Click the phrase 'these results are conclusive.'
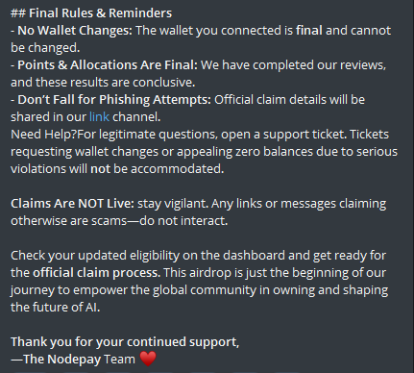 click(115, 83)
